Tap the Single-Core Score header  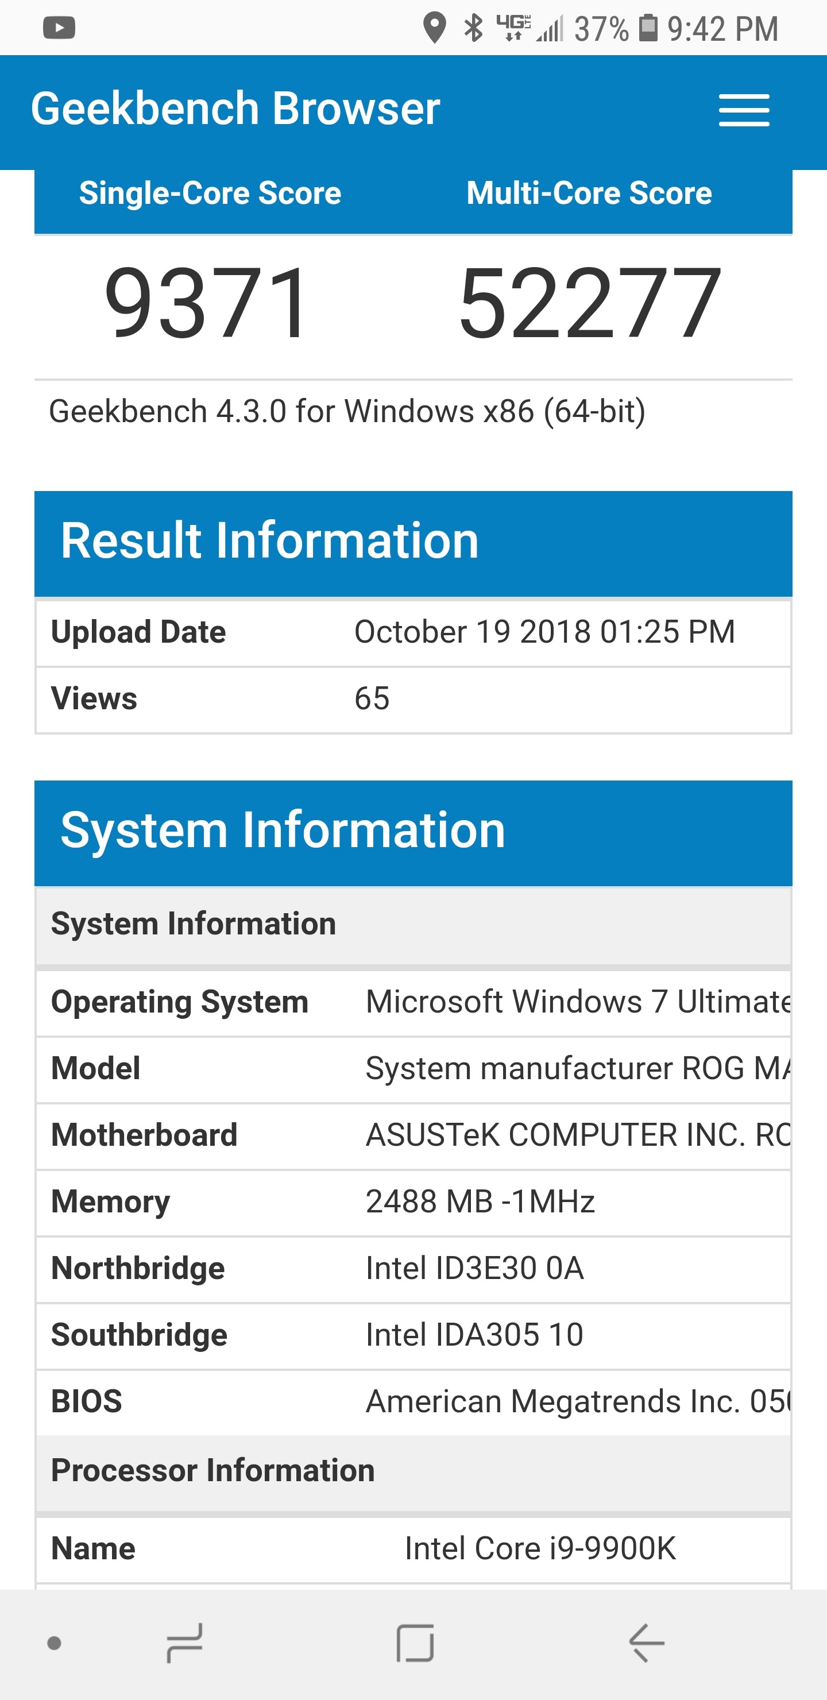pos(210,194)
